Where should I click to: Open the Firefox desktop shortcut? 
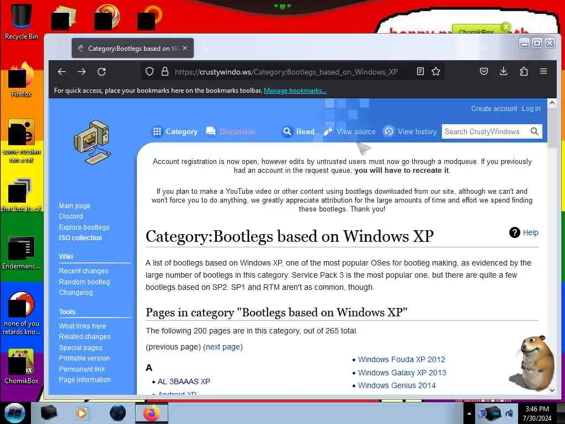22,80
